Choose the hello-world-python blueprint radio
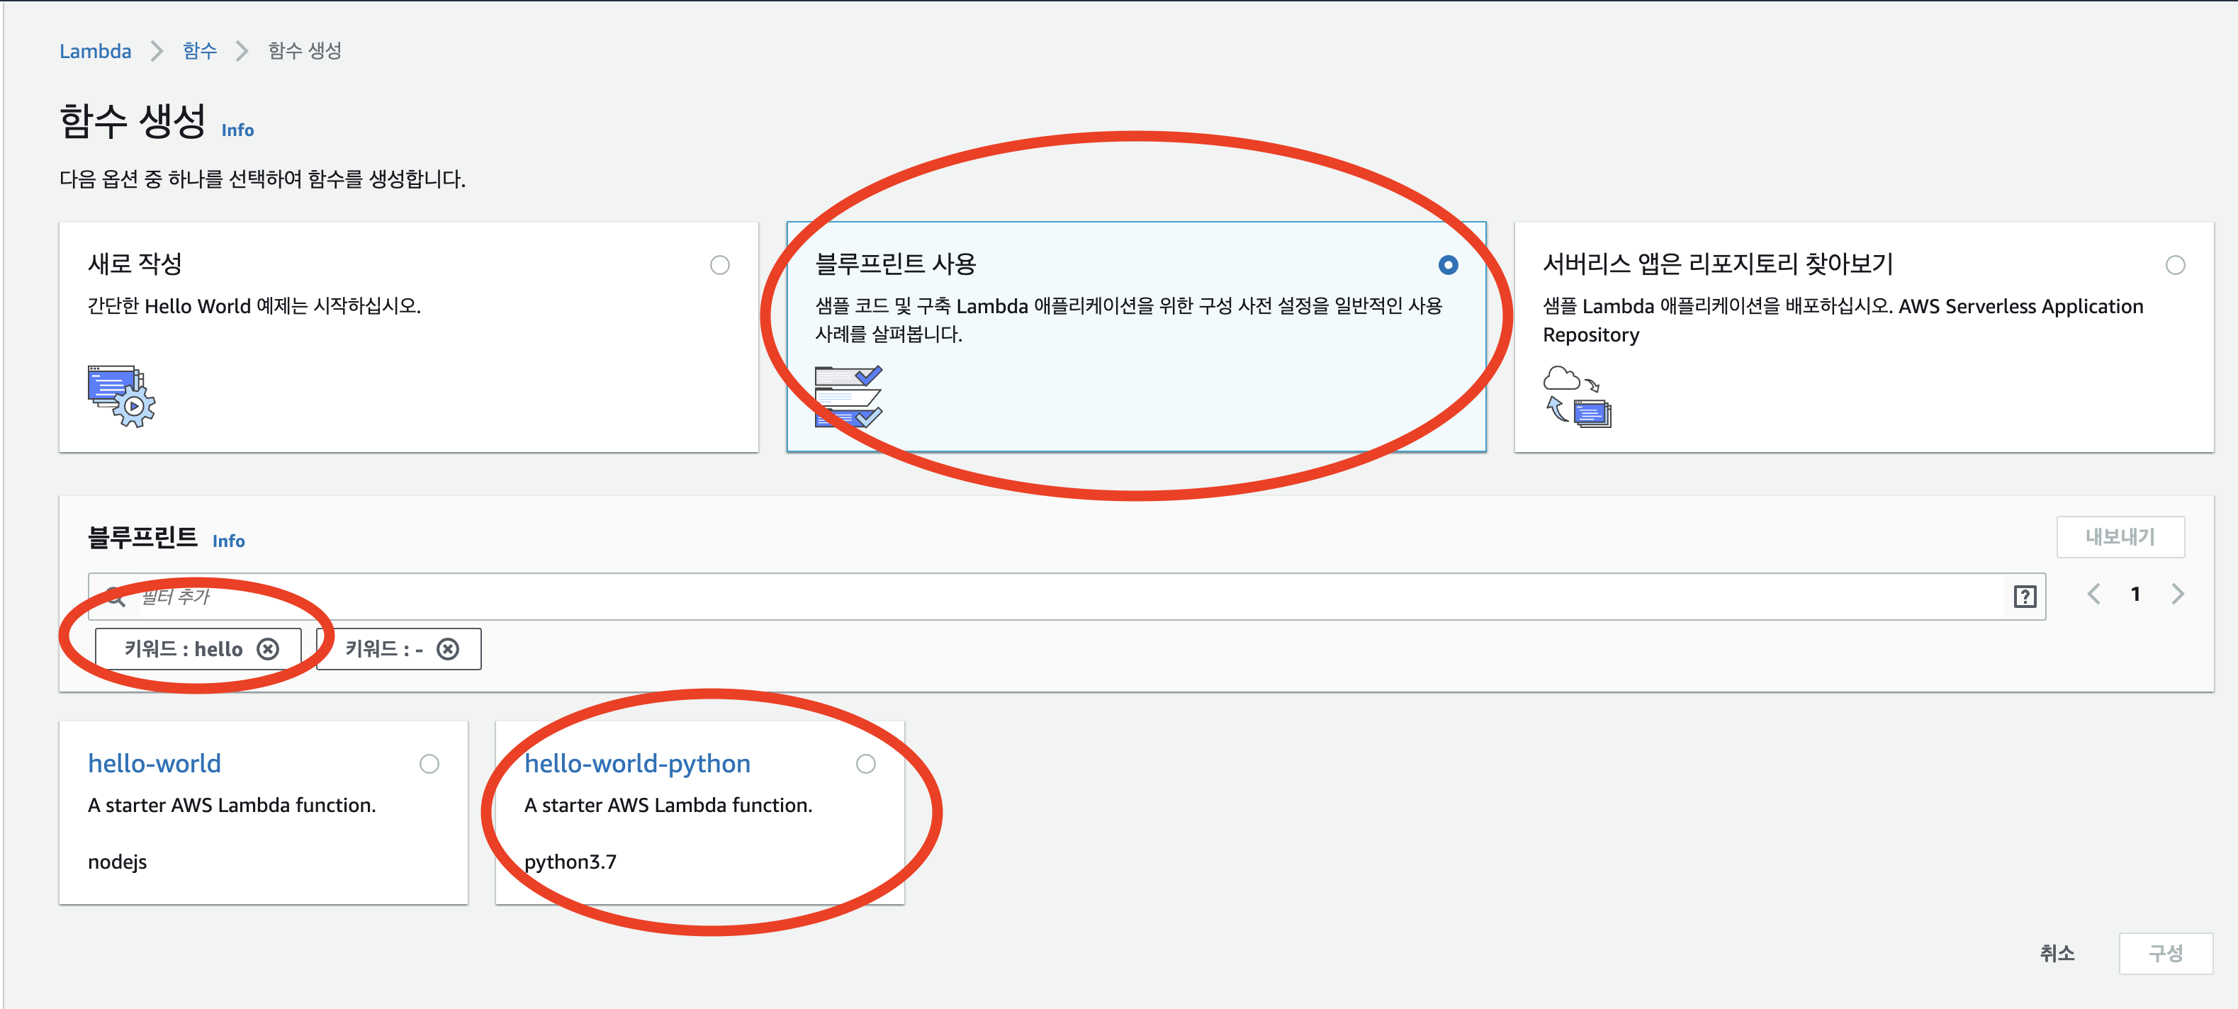 [865, 763]
